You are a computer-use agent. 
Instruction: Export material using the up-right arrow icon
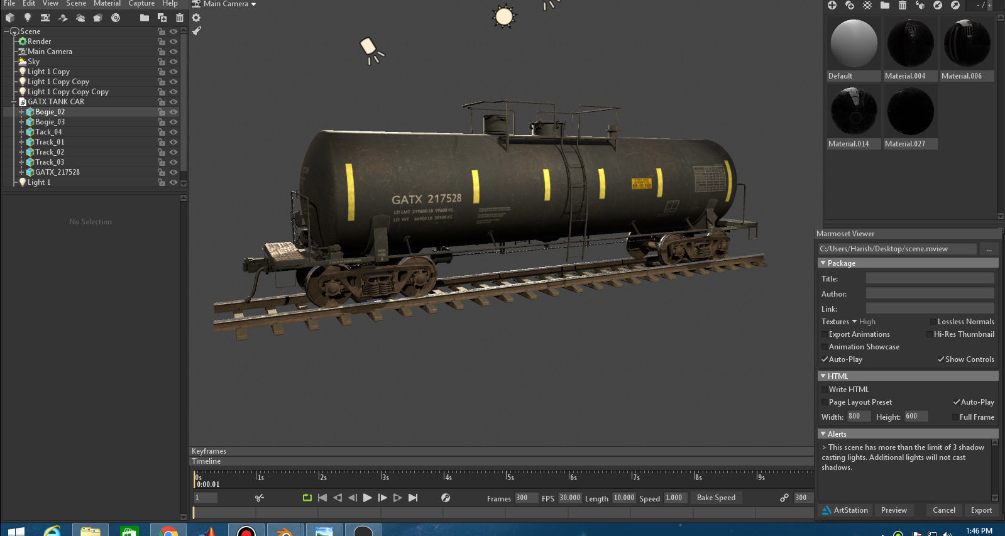coord(955,5)
